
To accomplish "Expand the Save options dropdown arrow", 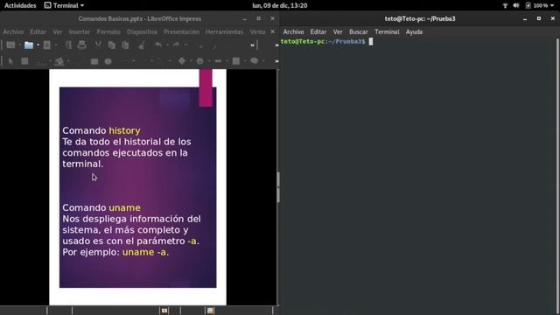I will point(56,45).
